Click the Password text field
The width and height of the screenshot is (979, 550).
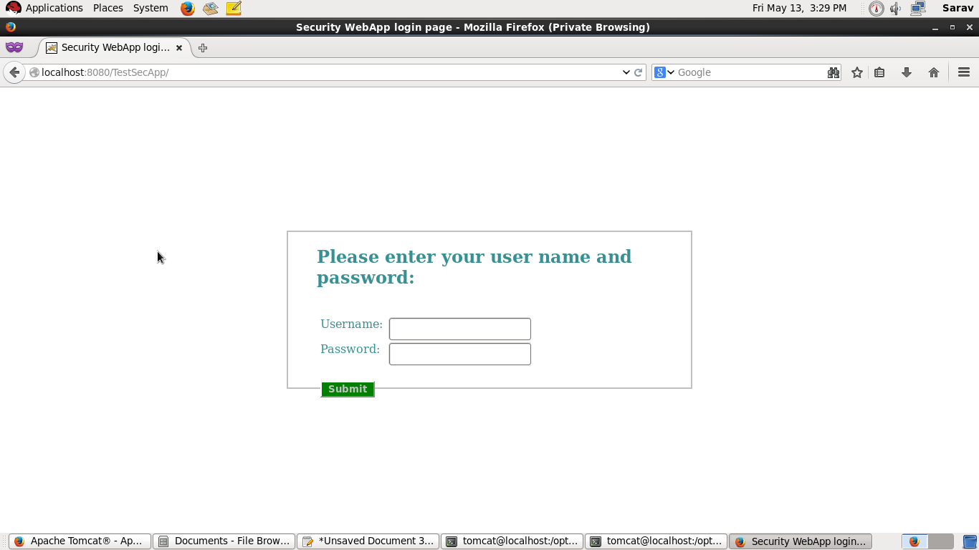460,354
